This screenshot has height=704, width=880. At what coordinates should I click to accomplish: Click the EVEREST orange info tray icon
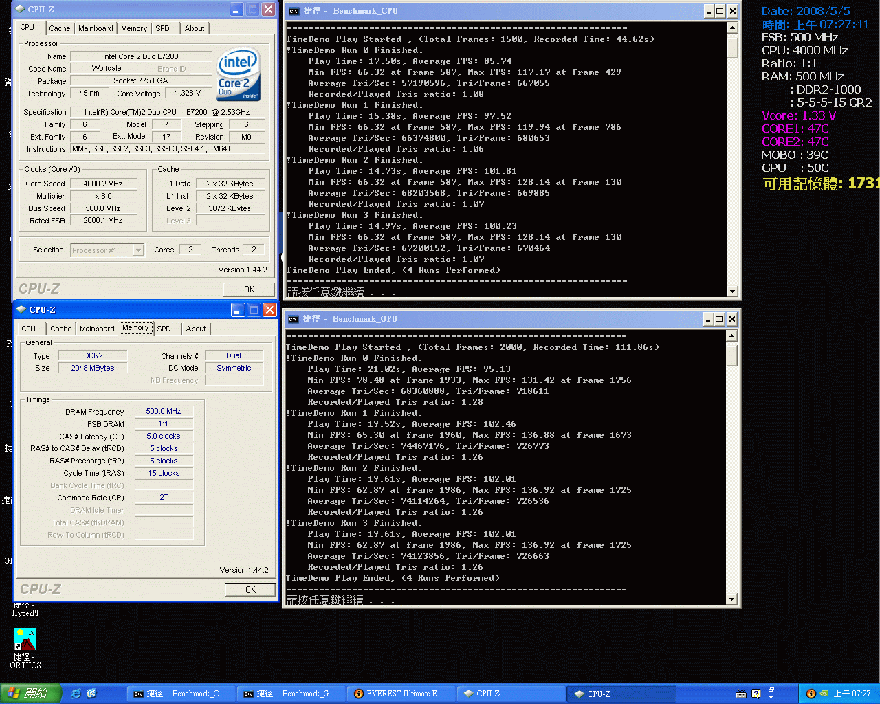[811, 694]
